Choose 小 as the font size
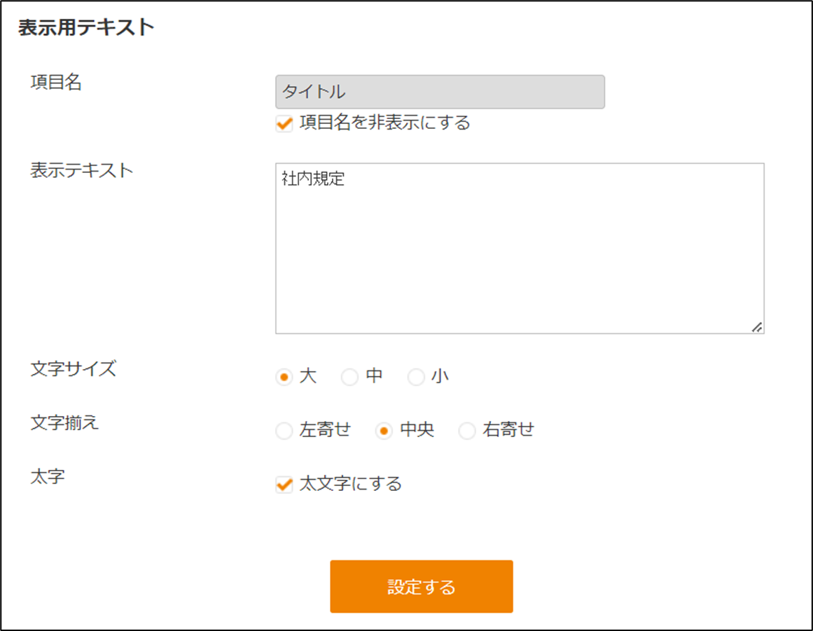Image resolution: width=813 pixels, height=631 pixels. (416, 377)
